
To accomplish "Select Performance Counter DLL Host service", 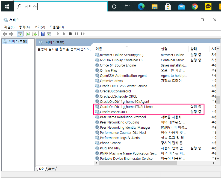I will coord(123,133).
